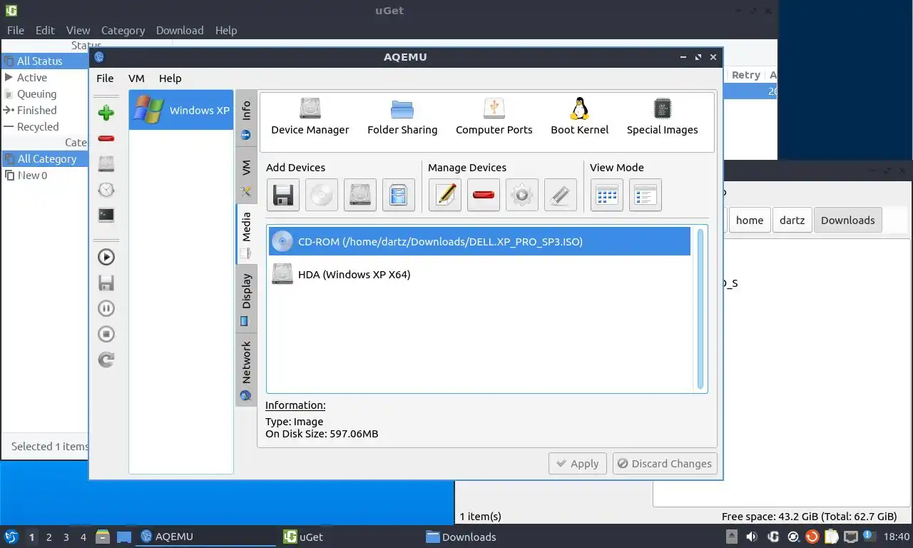
Task: Stop the virtual machine
Action: (106, 334)
